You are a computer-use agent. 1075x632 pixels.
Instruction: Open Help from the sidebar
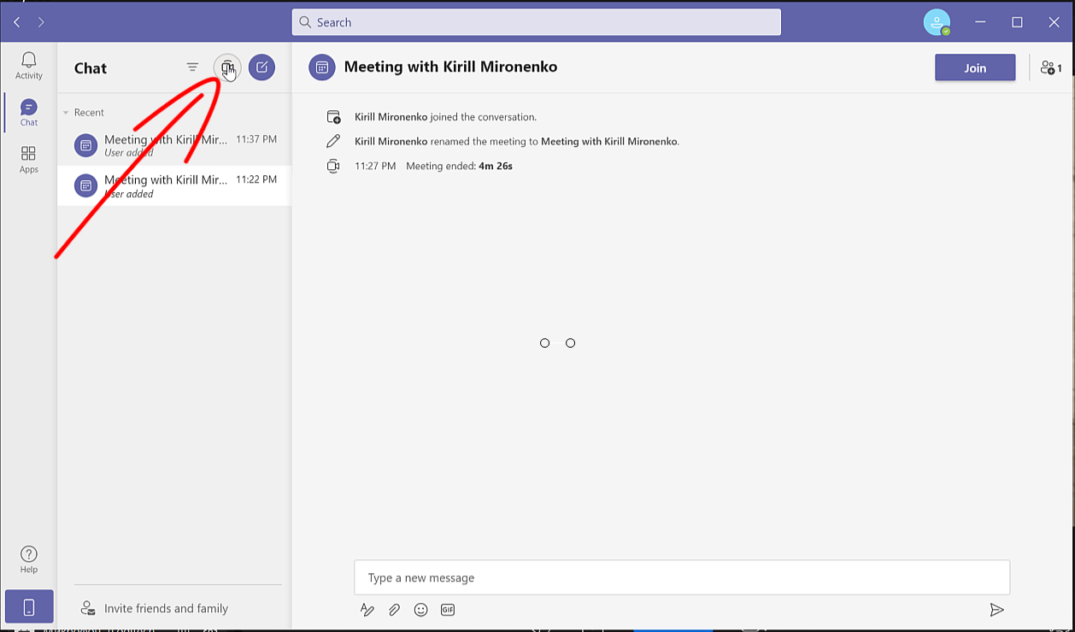[28, 559]
